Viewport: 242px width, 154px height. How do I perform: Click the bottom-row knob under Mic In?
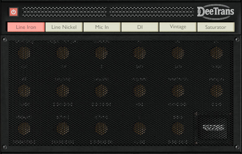101,129
